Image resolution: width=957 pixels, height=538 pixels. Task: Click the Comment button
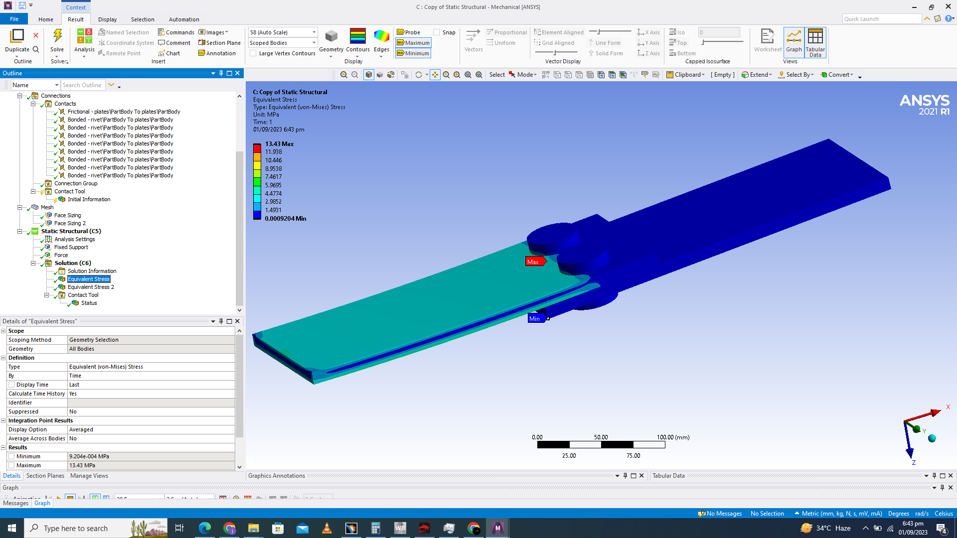(x=174, y=43)
